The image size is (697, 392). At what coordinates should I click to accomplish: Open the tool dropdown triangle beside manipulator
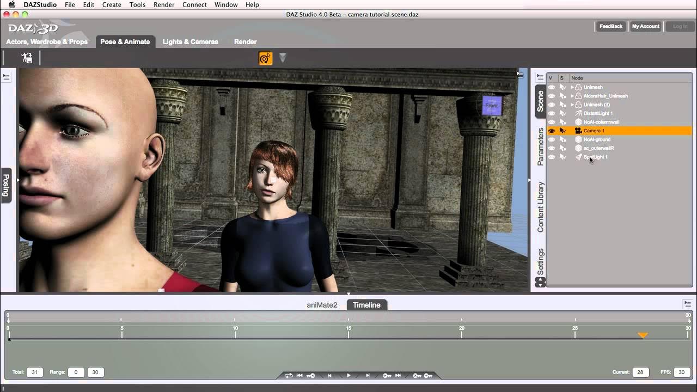click(283, 57)
